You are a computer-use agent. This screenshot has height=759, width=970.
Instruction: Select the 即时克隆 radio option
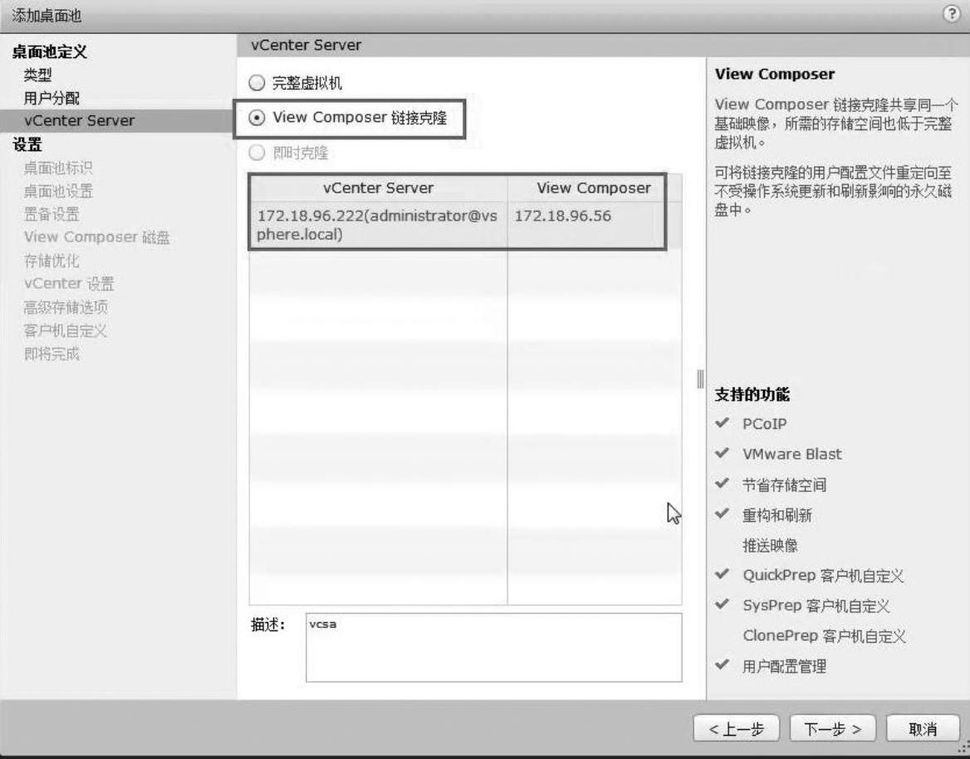tap(257, 153)
